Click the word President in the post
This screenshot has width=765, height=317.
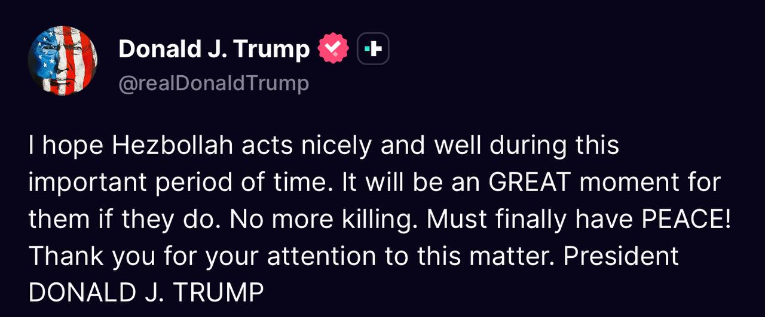(x=620, y=256)
